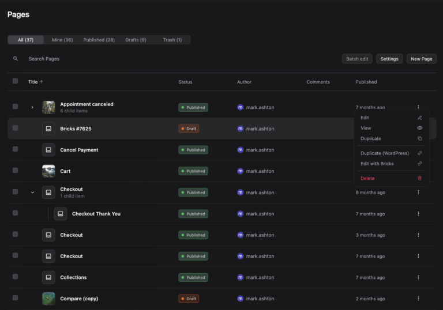Screen dimensions: 443x310
Task: Click the Status column header
Action: (x=185, y=82)
